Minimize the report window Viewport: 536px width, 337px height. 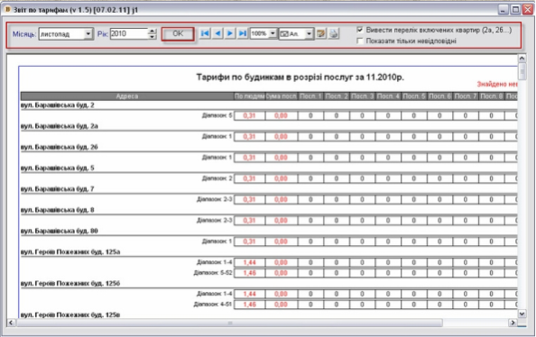[503, 10]
